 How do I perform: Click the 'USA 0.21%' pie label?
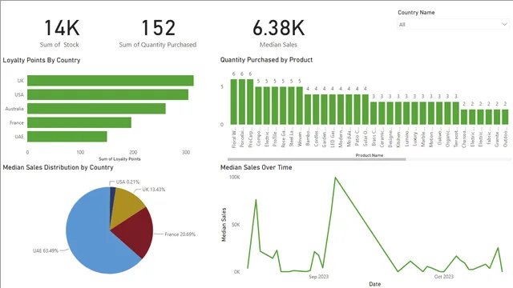point(127,182)
